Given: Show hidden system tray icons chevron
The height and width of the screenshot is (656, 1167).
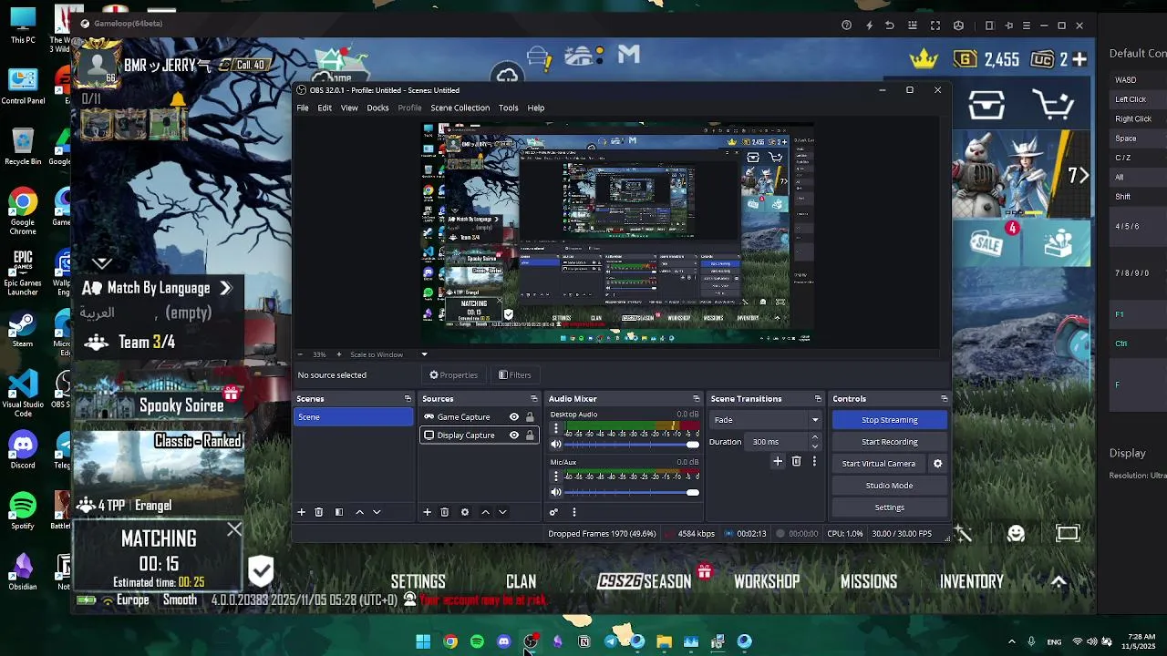Looking at the screenshot, I should [1011, 641].
